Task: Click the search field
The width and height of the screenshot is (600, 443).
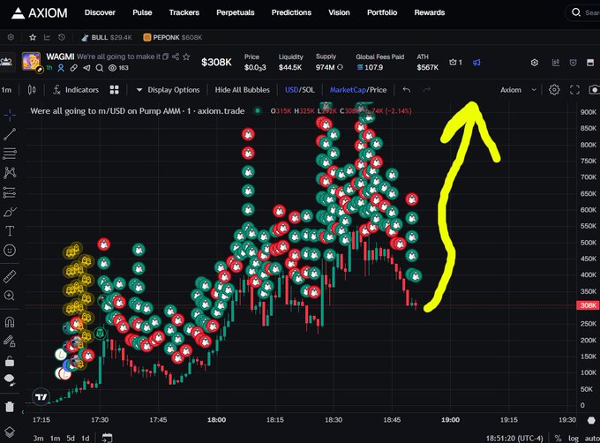Action: (x=583, y=12)
